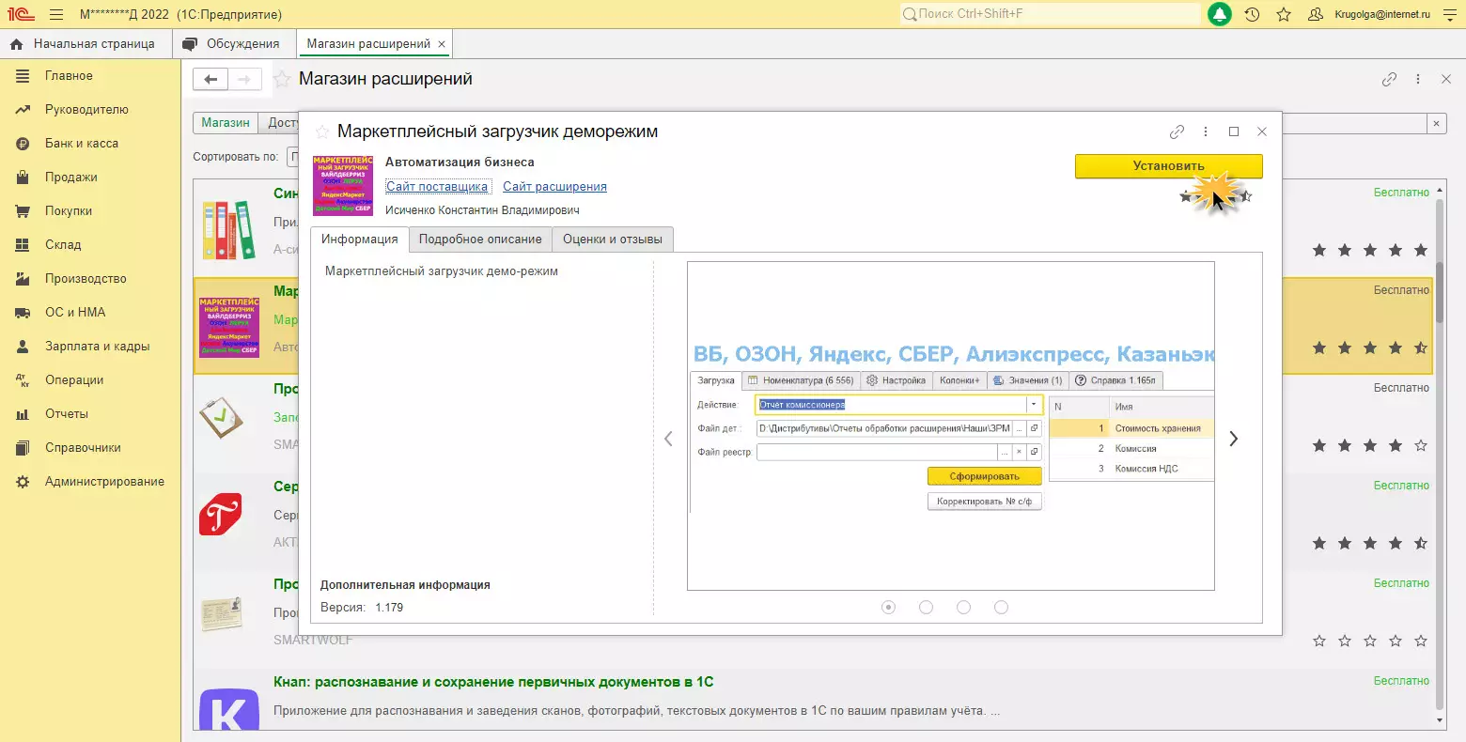
Task: Go to the Зарплата и кадры section
Action: click(98, 347)
